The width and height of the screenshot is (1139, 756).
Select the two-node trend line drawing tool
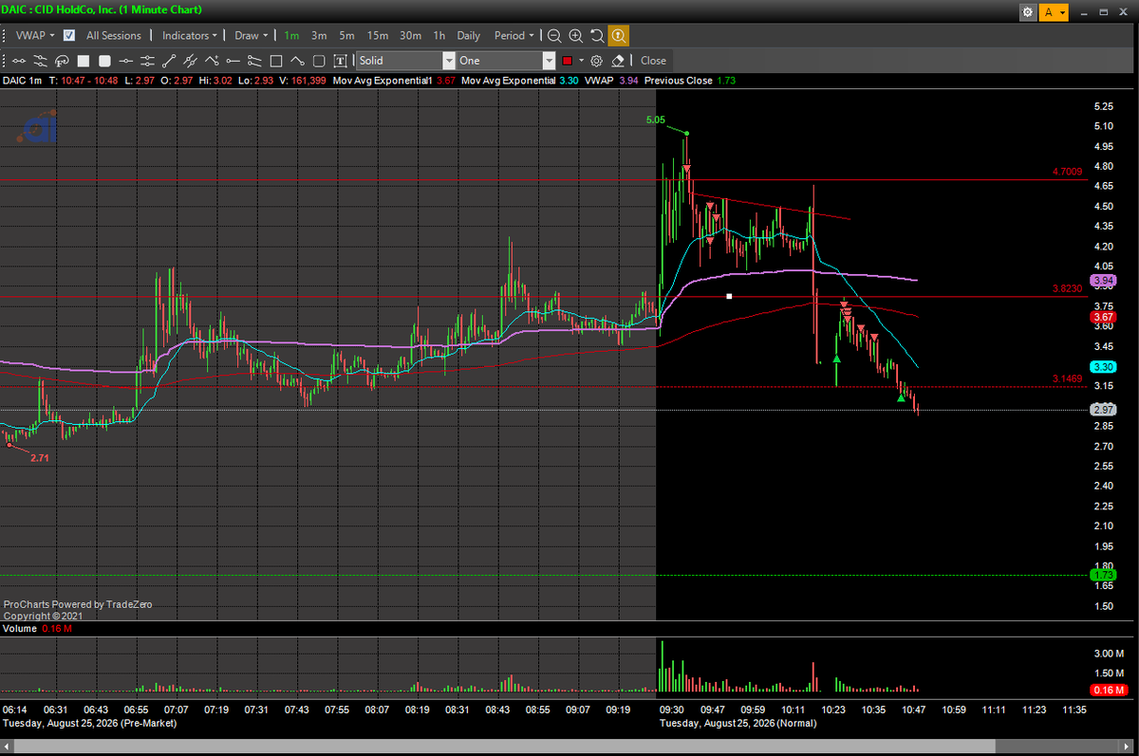coord(19,61)
